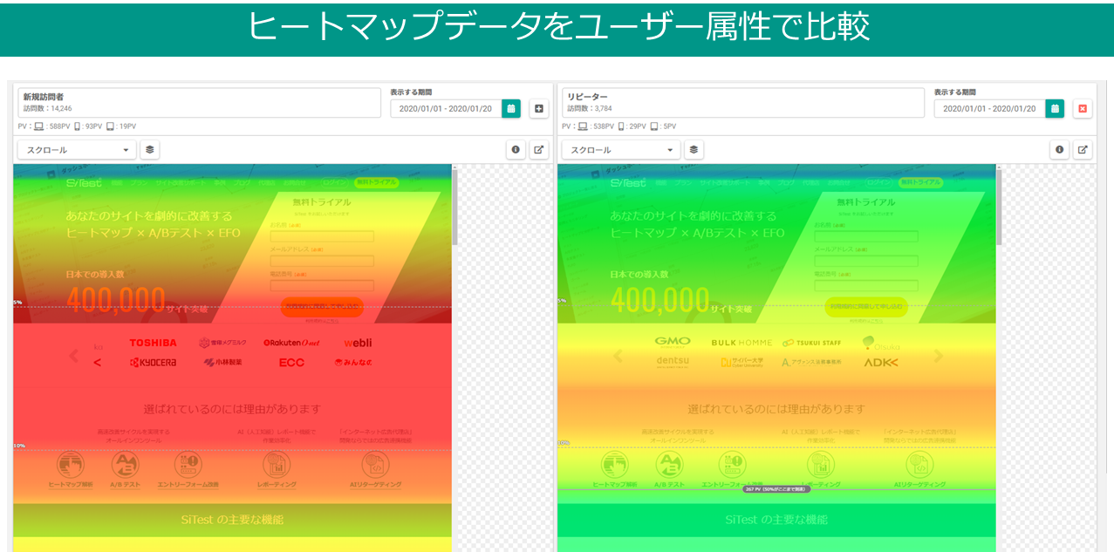Click right carousel arrow in リピーター heatmap logos

[x=939, y=356]
